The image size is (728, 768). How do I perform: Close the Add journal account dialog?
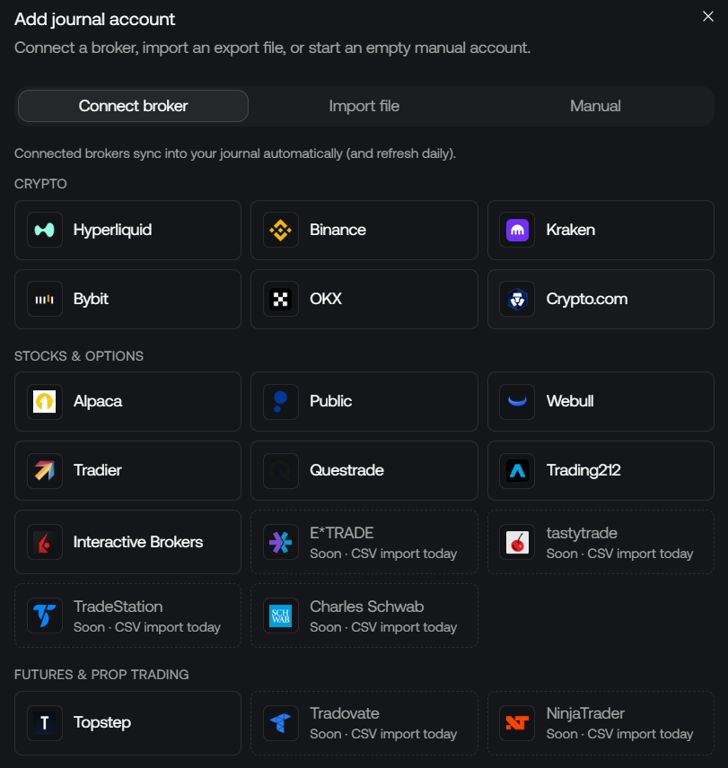coord(708,17)
